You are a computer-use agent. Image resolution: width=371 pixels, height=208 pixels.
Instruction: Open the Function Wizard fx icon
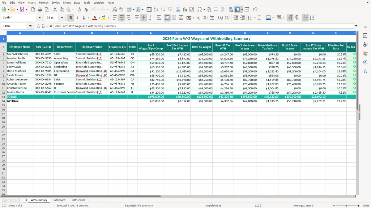[38, 26]
